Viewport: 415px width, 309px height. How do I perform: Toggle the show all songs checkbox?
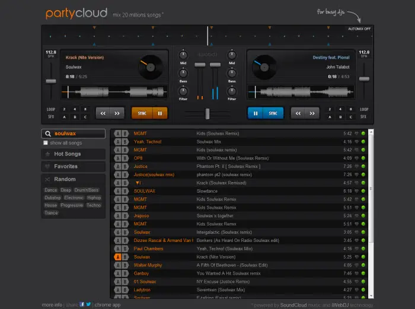46,143
